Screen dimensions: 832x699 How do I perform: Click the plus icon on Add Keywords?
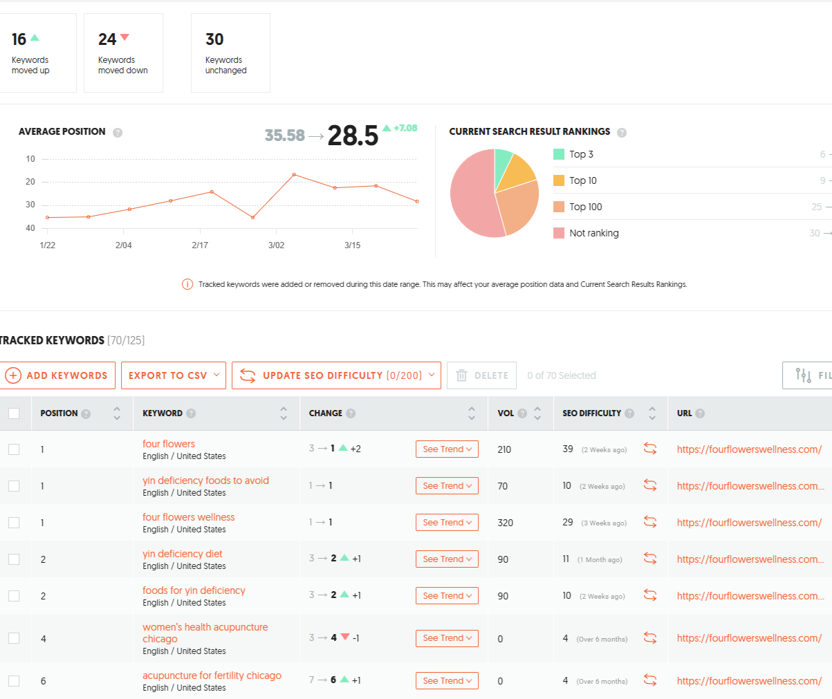tap(15, 375)
